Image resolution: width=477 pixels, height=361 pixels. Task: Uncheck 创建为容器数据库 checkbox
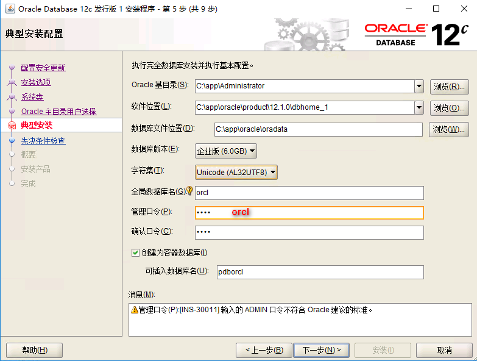tap(135, 252)
